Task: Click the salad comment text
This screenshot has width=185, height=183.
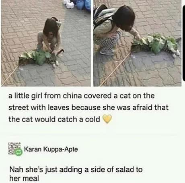Action: point(76,174)
